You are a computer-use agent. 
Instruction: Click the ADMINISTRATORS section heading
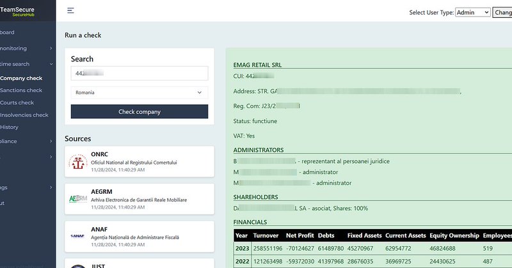click(x=259, y=150)
